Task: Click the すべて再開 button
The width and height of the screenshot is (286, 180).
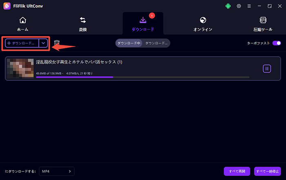Action: click(x=237, y=171)
